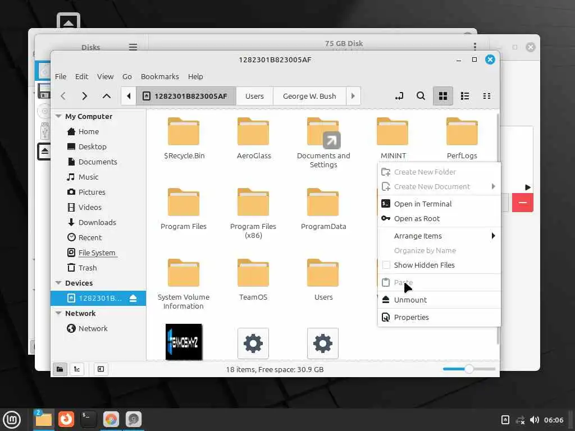Viewport: 575px width, 431px height.
Task: Open Recent in sidebar
Action: tap(90, 237)
